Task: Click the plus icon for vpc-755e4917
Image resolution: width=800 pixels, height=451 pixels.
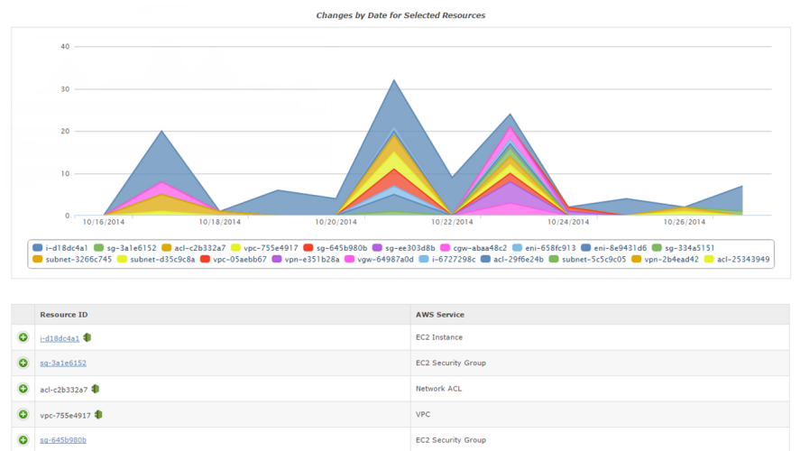Action: click(23, 415)
